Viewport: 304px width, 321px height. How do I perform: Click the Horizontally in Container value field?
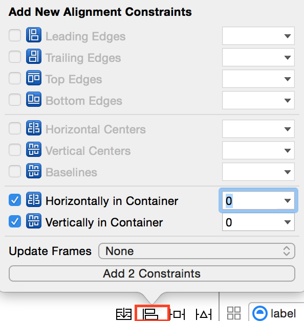(x=258, y=200)
